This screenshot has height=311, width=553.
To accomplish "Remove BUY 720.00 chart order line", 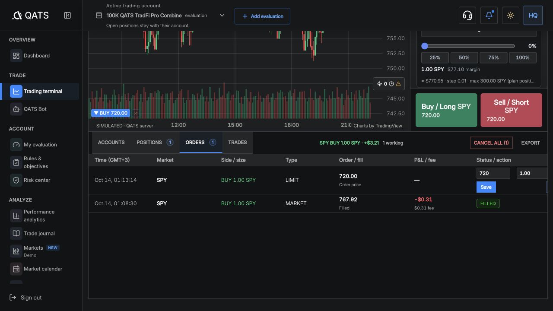I will [x=135, y=113].
